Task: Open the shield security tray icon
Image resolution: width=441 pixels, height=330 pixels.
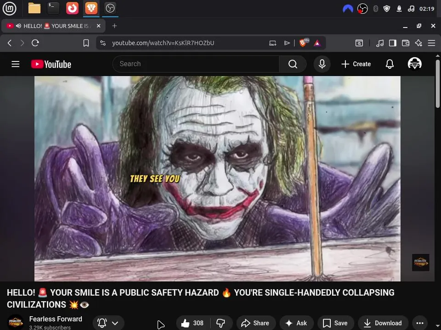Action: tap(387, 9)
